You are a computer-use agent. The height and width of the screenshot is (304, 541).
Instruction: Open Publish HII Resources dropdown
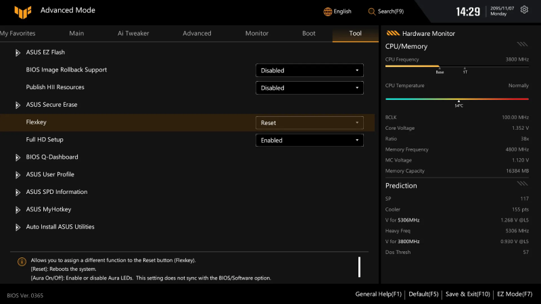tap(310, 88)
